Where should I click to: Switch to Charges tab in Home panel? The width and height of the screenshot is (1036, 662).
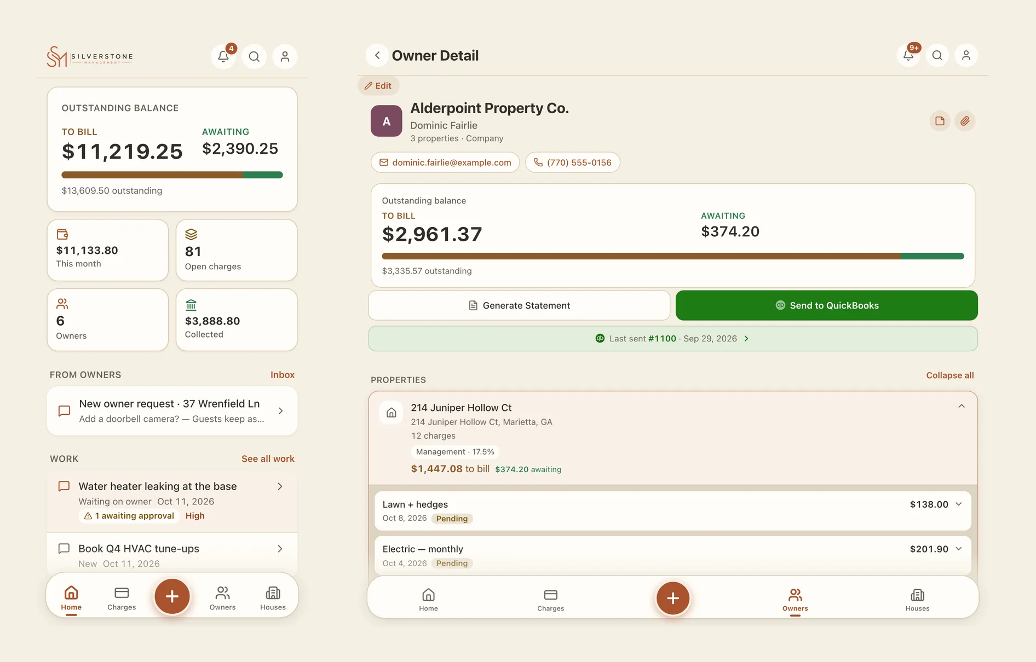tap(122, 599)
